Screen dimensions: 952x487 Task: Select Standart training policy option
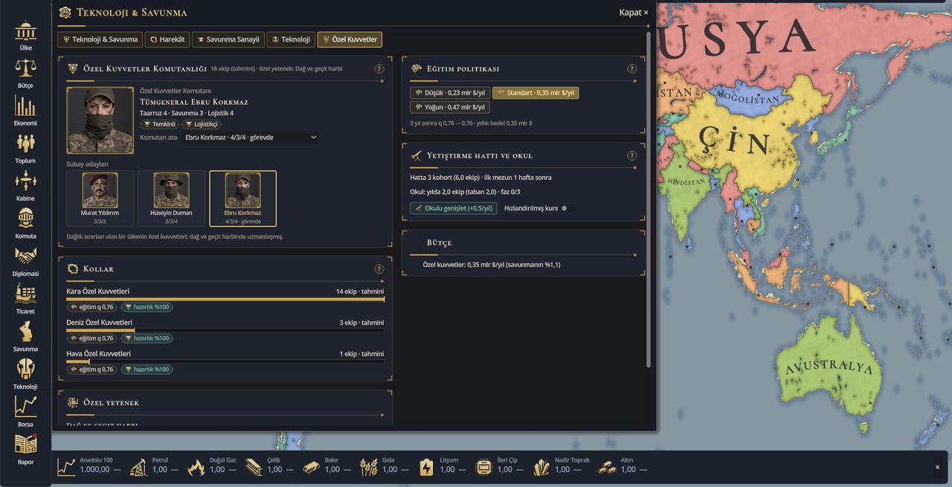(x=535, y=93)
